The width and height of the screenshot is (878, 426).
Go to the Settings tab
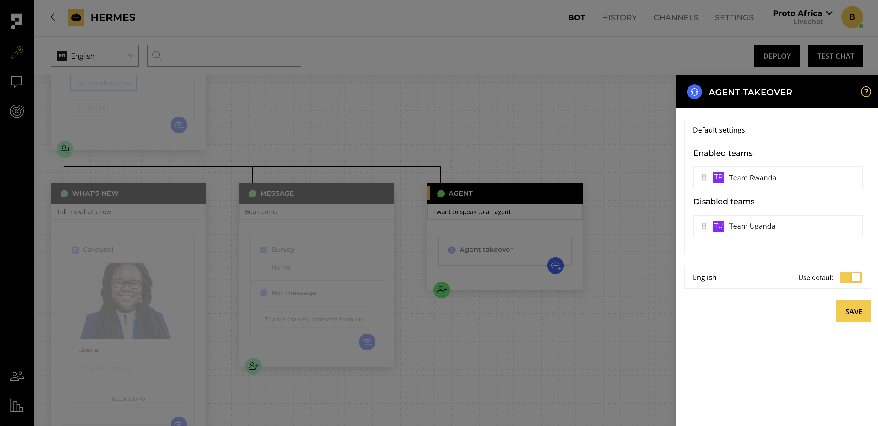(734, 17)
